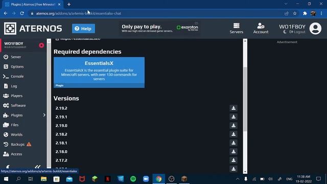327x184 pixels.
Task: Go back in the browser
Action: tap(6, 13)
